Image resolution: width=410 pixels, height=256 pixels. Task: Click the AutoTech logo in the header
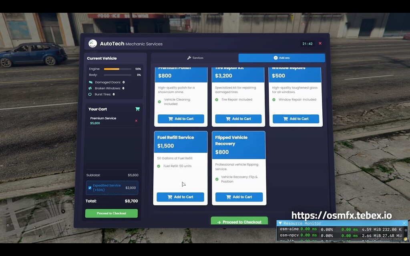pos(92,43)
